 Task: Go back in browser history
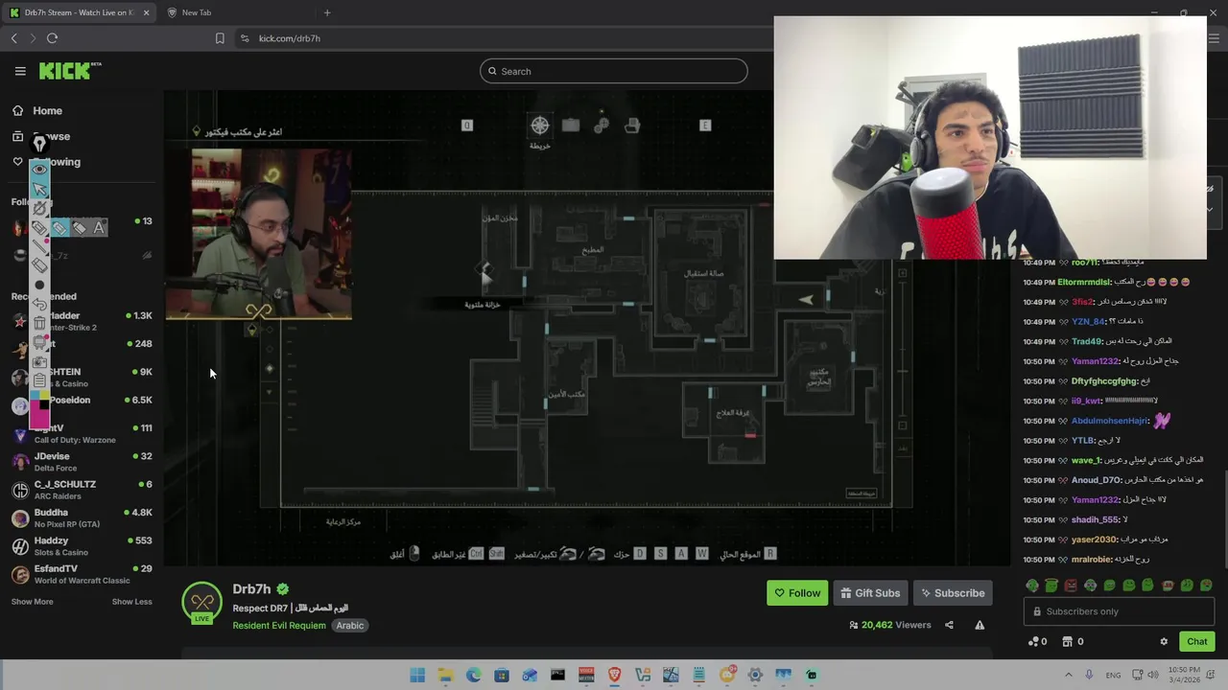pos(13,38)
